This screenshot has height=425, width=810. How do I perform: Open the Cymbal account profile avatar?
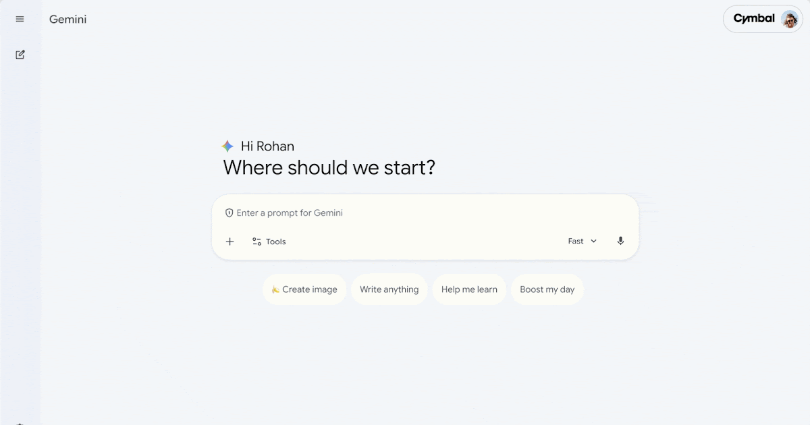coord(789,19)
